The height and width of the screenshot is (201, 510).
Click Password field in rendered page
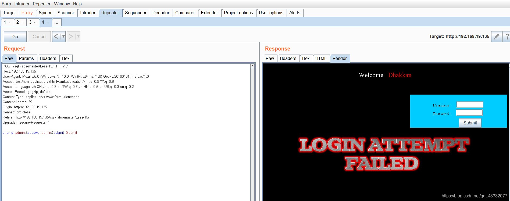(x=469, y=113)
